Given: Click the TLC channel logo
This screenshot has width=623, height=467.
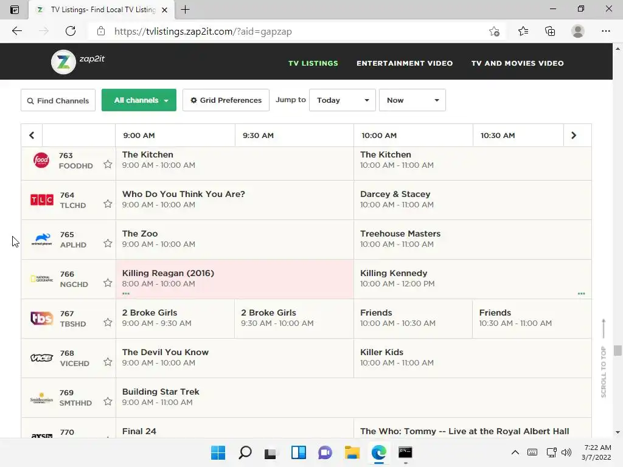Looking at the screenshot, I should [x=42, y=199].
